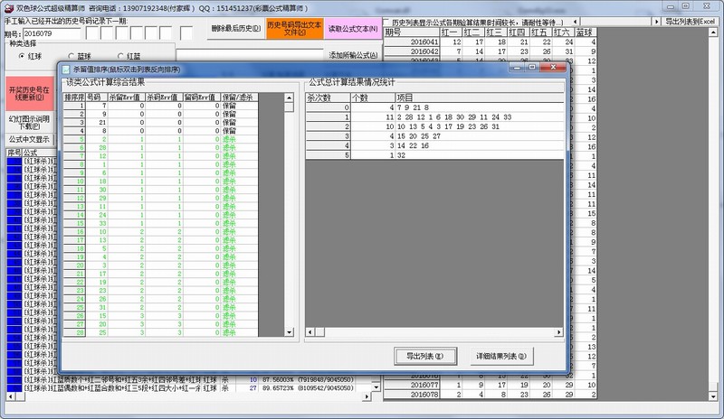Select the 红球 radio button
724x419 pixels.
[22, 56]
